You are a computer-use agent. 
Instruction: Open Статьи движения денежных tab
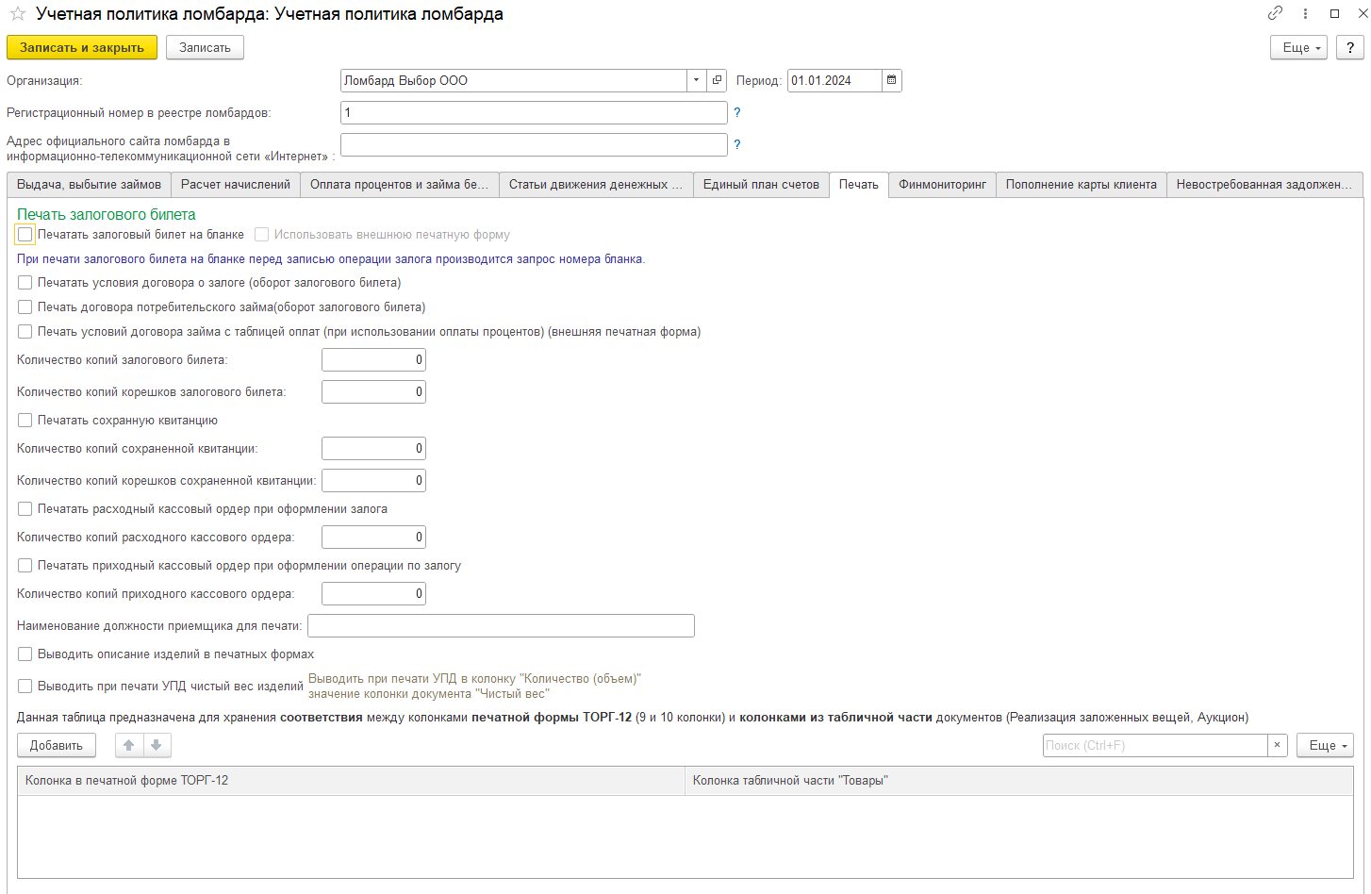click(596, 184)
